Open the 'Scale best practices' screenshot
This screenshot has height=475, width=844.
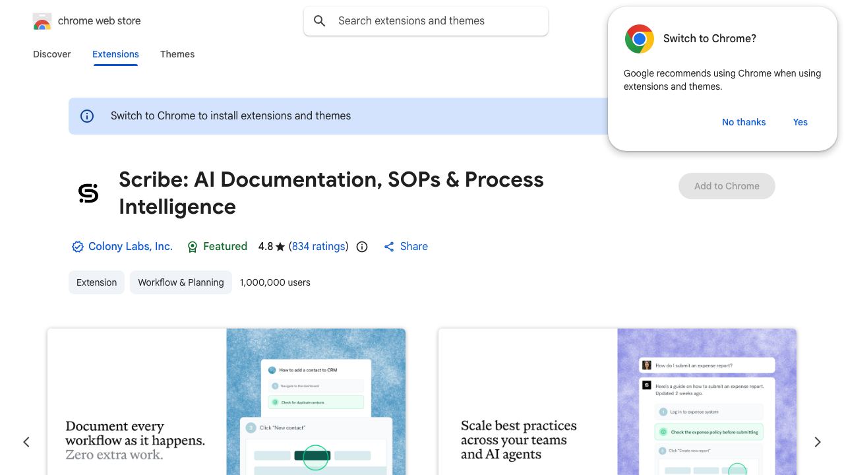point(617,402)
